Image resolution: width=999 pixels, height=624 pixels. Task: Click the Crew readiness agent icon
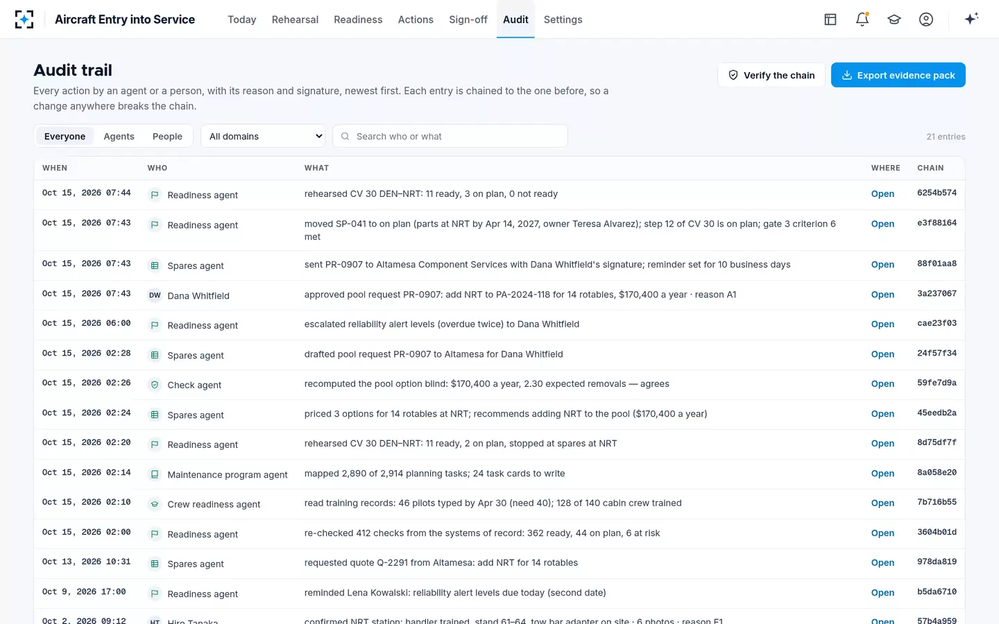[155, 504]
